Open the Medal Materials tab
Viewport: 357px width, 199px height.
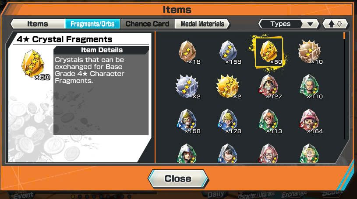(202, 24)
